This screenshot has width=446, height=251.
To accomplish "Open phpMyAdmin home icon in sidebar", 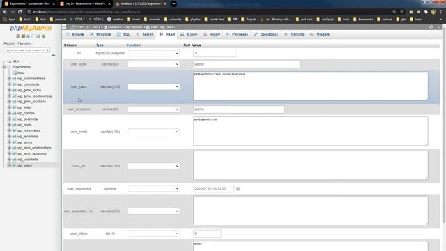I will [18, 36].
